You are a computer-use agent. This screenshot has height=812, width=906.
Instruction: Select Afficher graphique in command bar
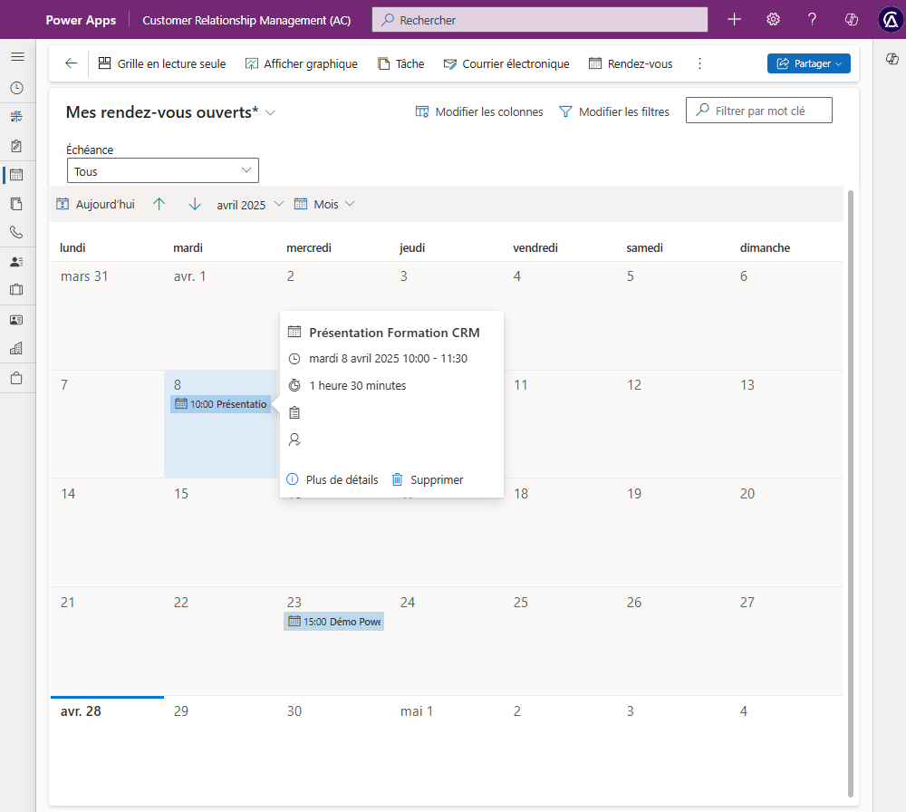tap(301, 63)
